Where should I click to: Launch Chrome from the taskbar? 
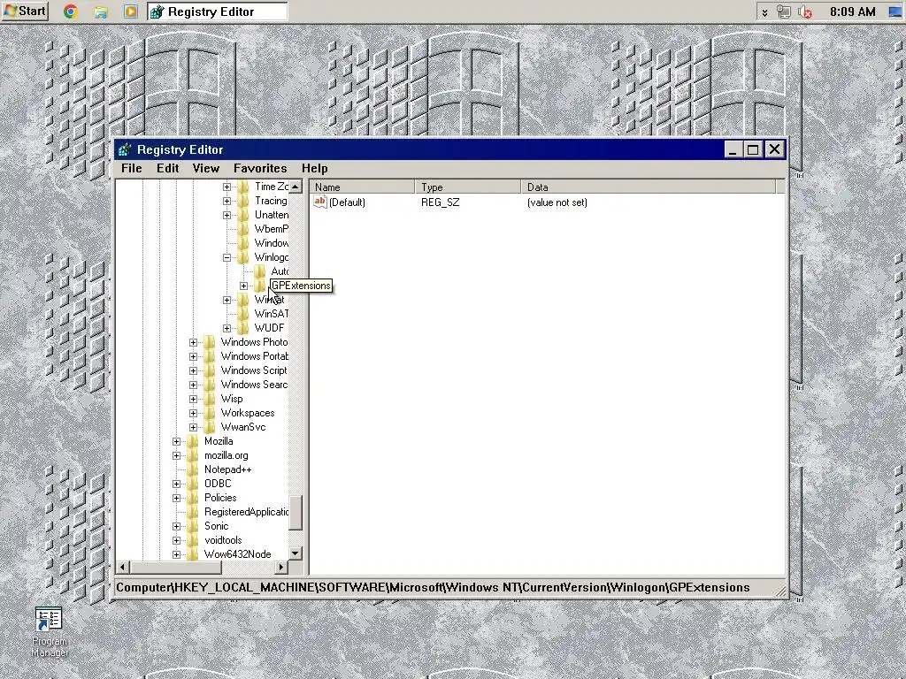[71, 11]
